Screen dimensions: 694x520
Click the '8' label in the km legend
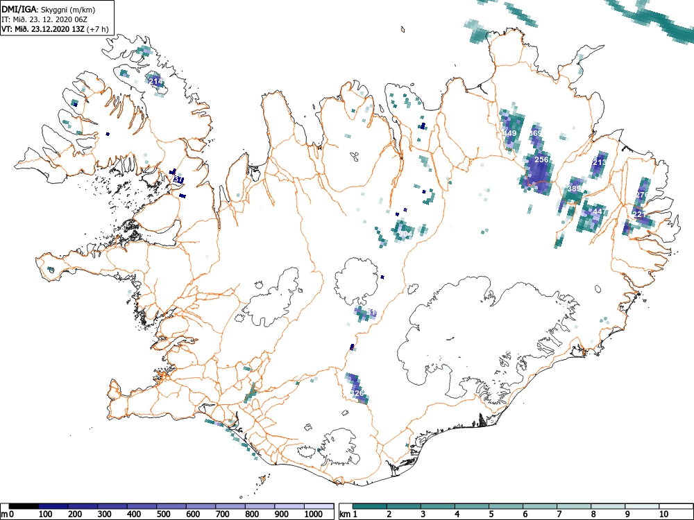click(x=593, y=514)
